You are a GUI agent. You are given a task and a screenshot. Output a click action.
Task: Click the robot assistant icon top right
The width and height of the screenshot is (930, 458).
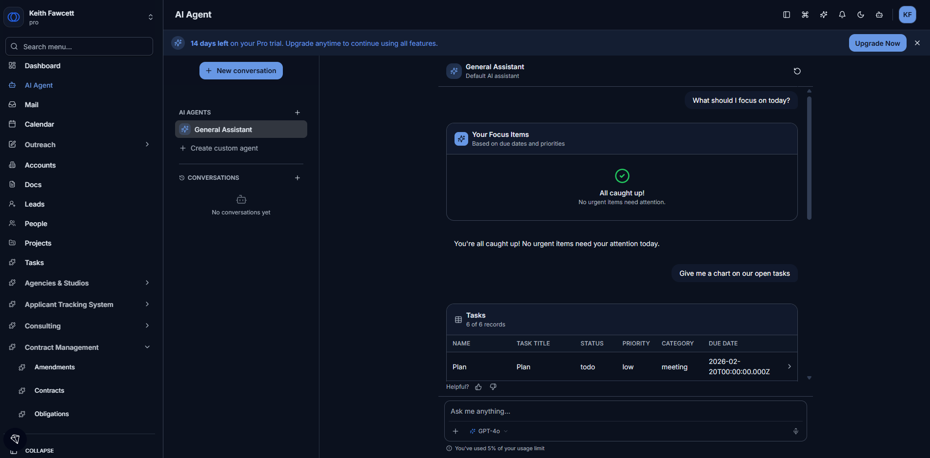(x=879, y=15)
